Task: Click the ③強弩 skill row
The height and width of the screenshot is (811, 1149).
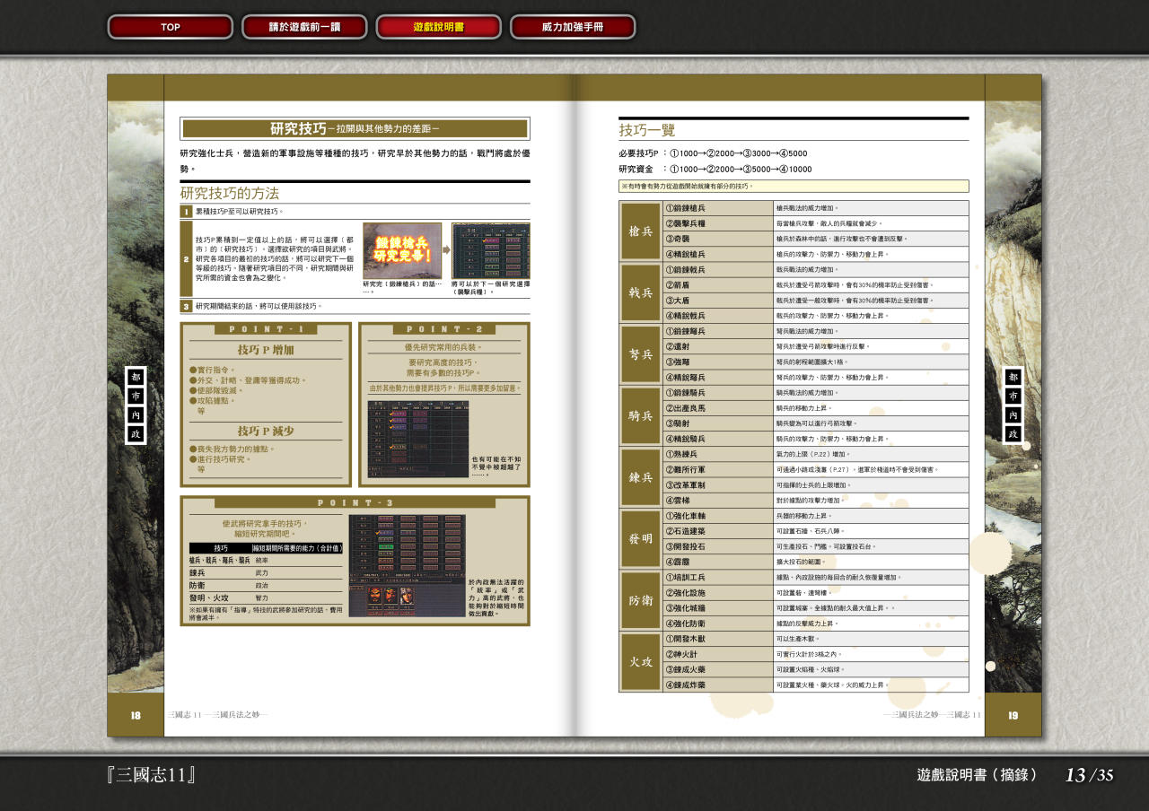Action: click(815, 362)
